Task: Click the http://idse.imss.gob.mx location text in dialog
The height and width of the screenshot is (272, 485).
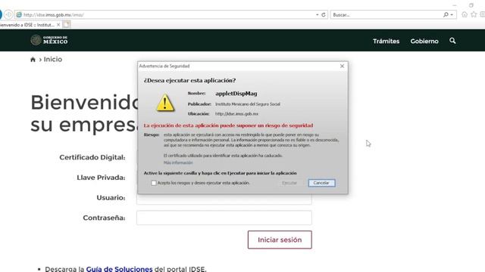Action: click(236, 114)
